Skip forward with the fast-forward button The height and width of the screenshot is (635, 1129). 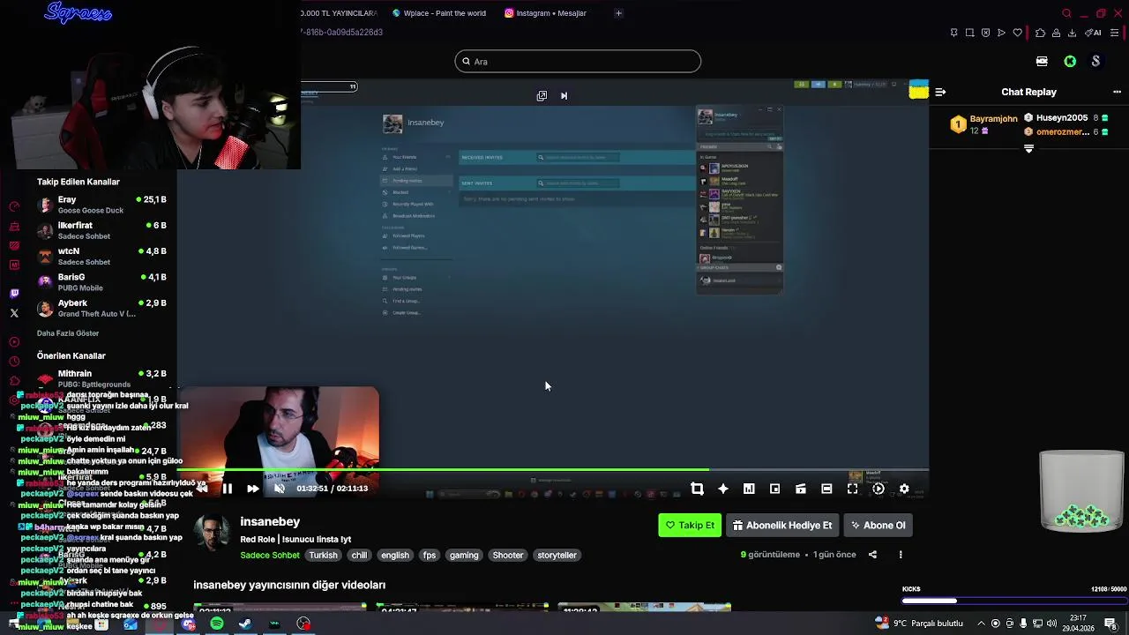click(253, 489)
